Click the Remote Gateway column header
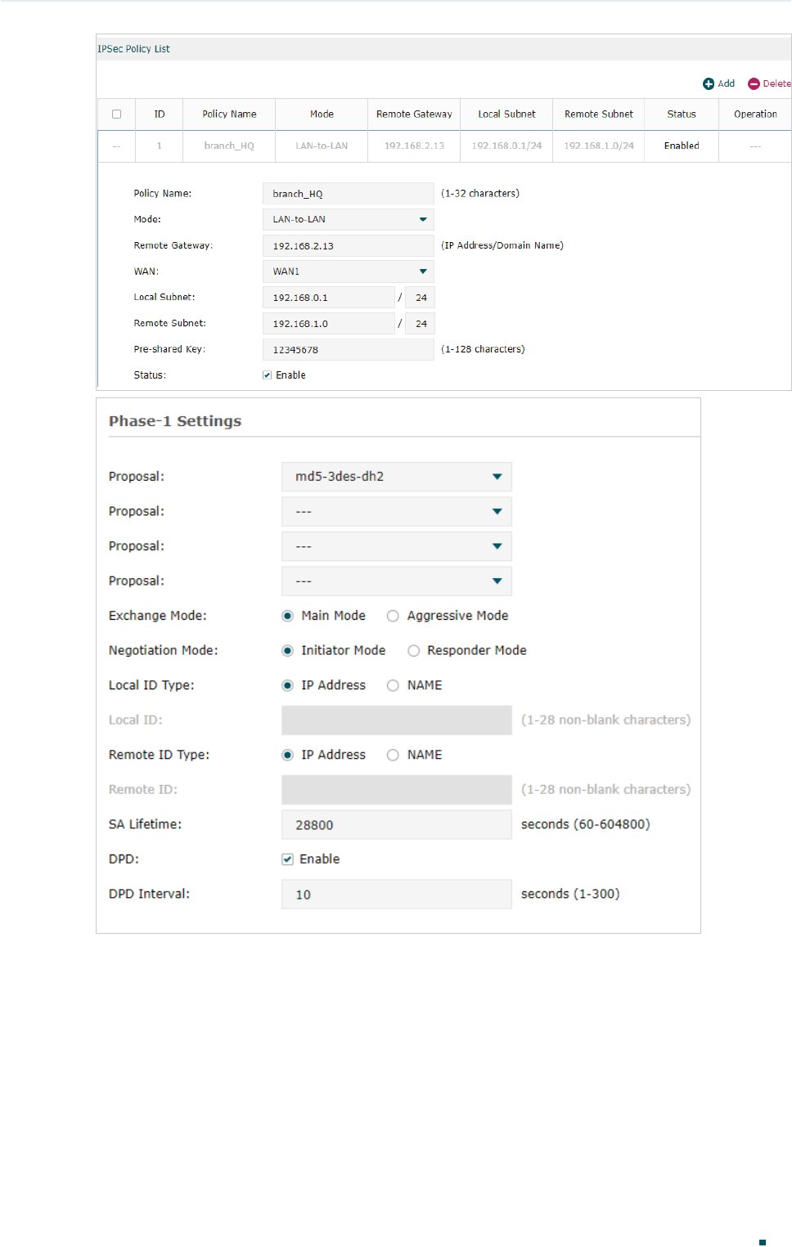The width and height of the screenshot is (792, 1247). click(414, 114)
